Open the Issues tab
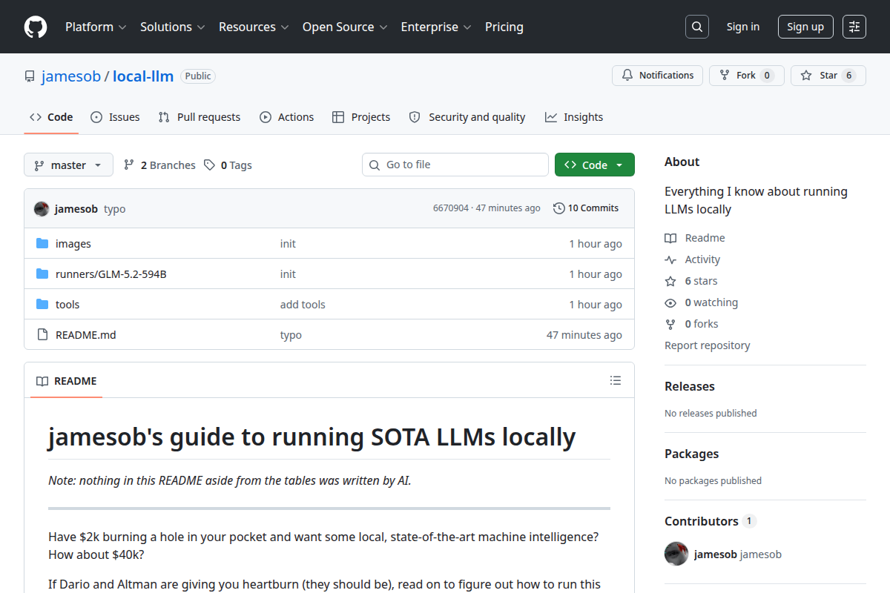 [x=115, y=117]
